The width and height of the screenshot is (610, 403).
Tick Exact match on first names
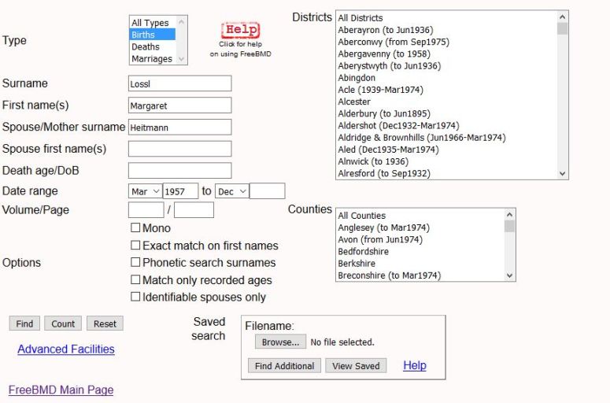[135, 246]
